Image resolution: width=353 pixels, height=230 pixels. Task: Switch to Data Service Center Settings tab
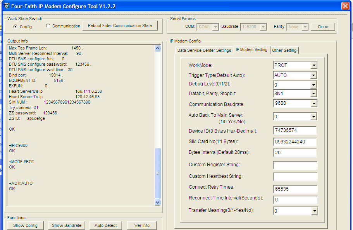coord(204,50)
